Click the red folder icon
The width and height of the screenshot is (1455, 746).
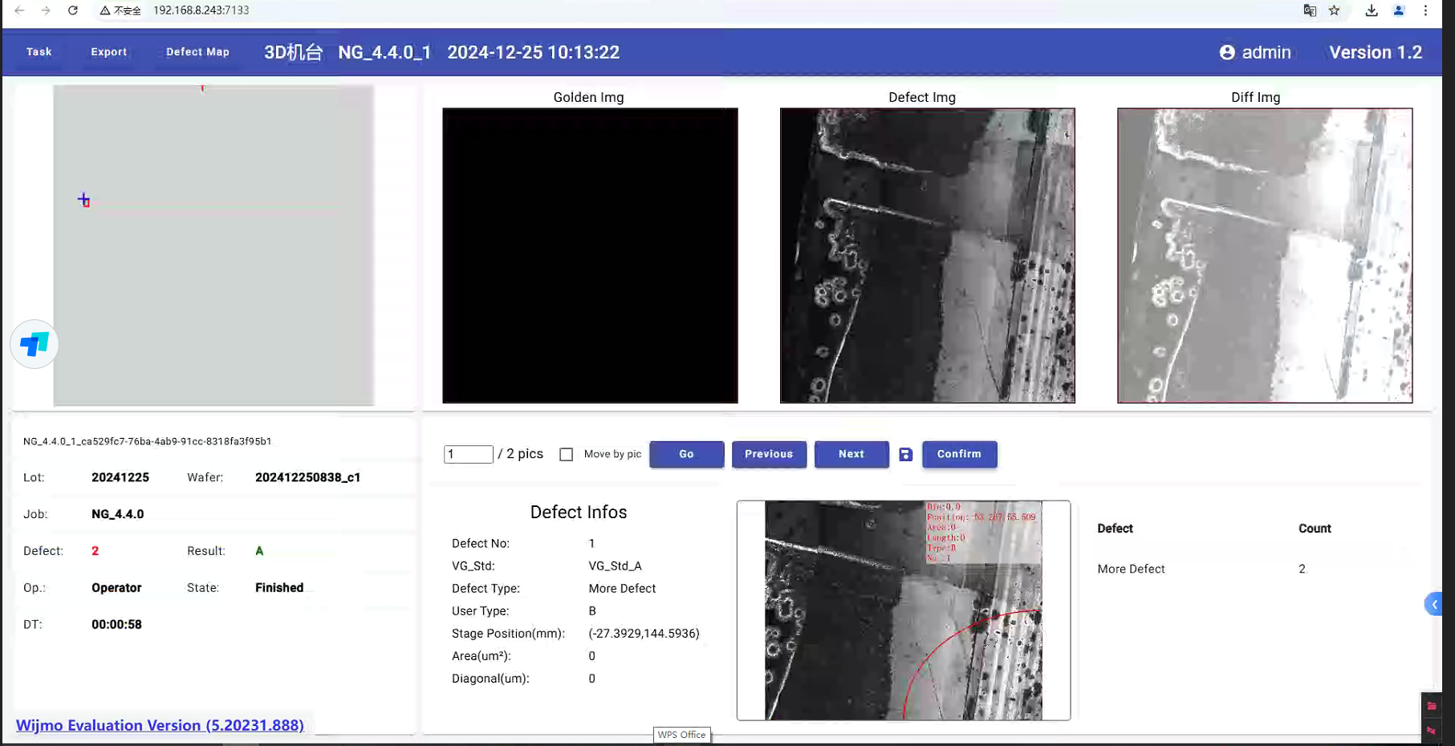[x=1431, y=706]
